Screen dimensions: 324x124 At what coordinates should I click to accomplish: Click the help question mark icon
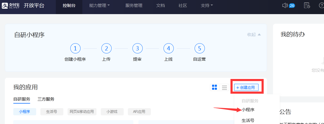(322, 5)
